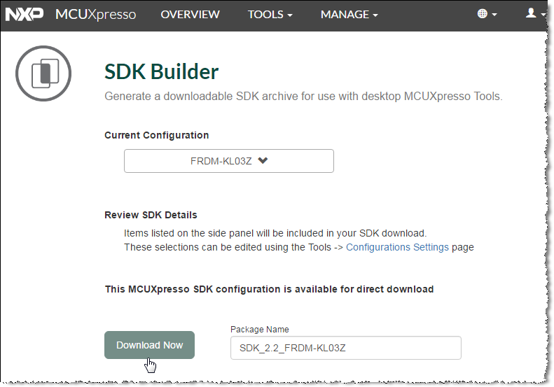Click the Download Now button

[x=149, y=345]
